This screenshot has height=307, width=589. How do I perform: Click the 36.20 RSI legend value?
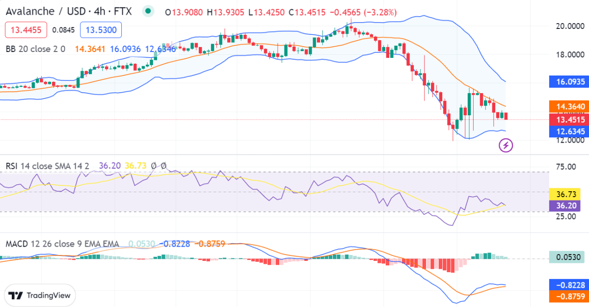110,166
